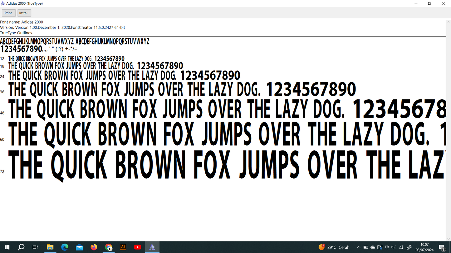451x253 pixels.
Task: Open Task View on the taskbar
Action: 35,247
